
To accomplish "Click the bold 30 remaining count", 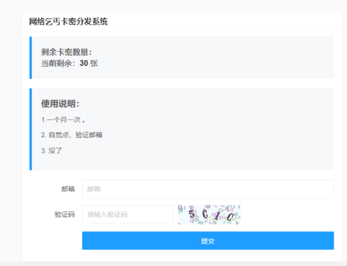I will pos(83,63).
